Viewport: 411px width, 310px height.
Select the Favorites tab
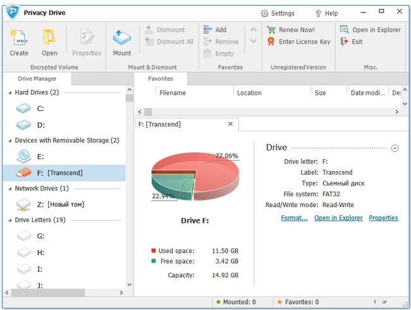[x=161, y=78]
